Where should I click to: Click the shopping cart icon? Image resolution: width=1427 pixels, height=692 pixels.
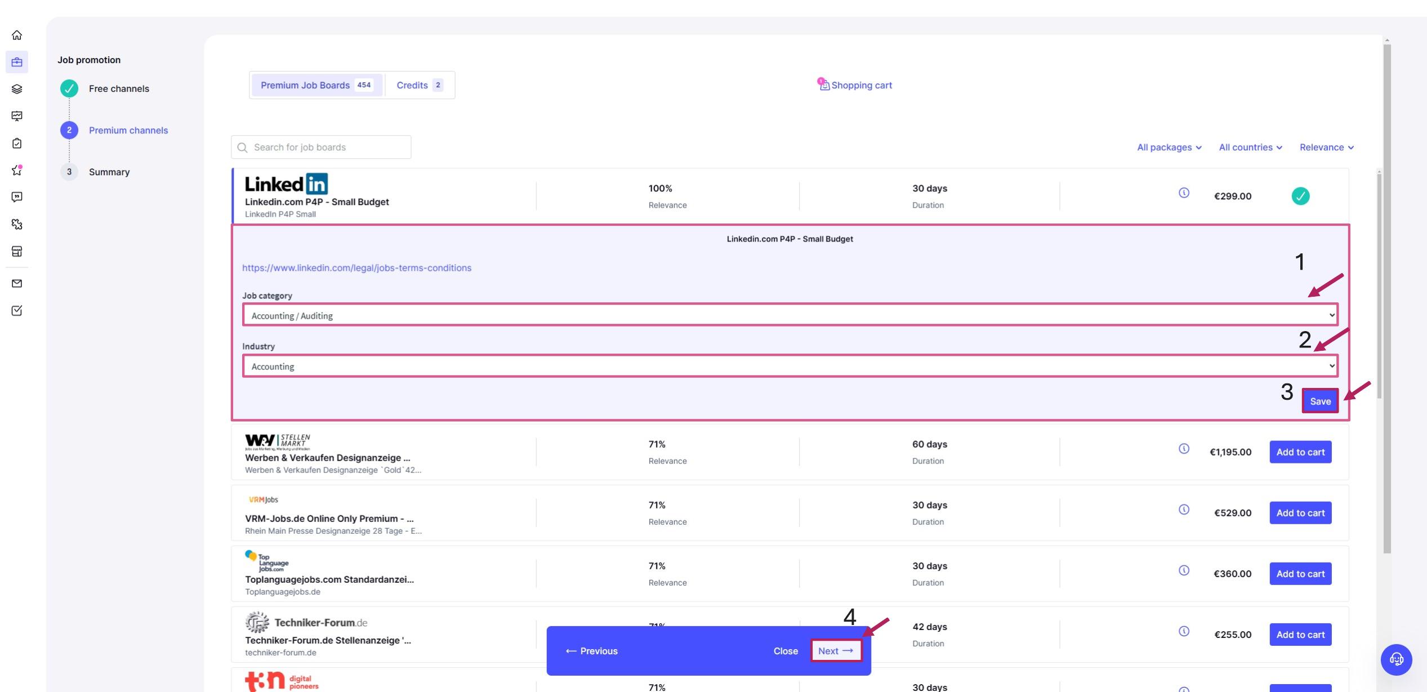824,84
